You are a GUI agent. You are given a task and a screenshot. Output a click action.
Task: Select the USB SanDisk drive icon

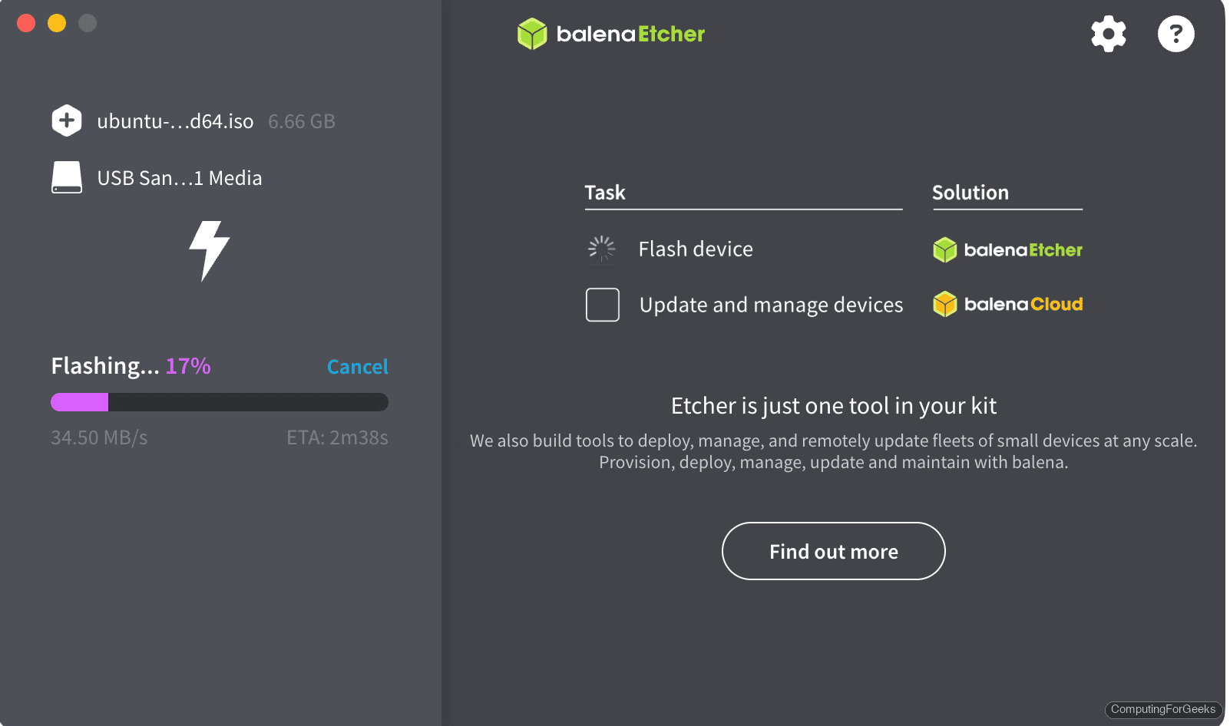pos(67,177)
